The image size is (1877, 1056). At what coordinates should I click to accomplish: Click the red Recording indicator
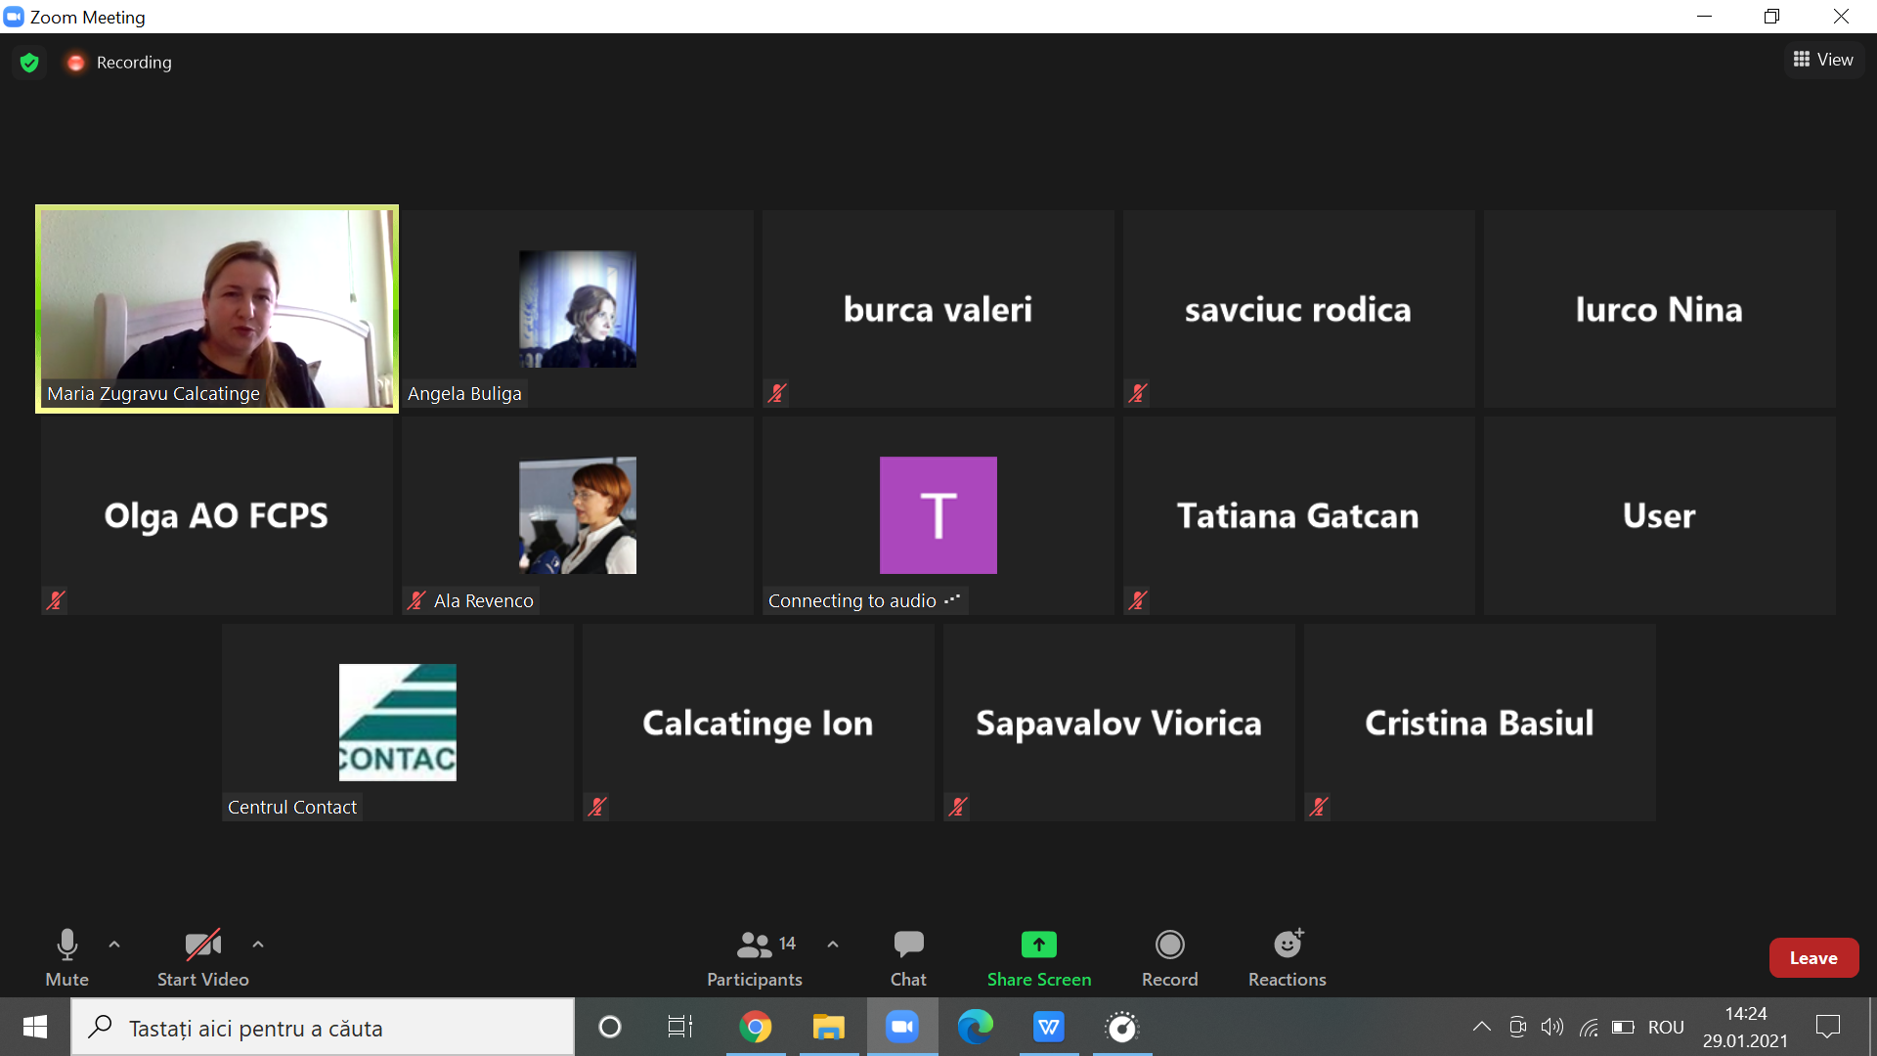coord(76,63)
